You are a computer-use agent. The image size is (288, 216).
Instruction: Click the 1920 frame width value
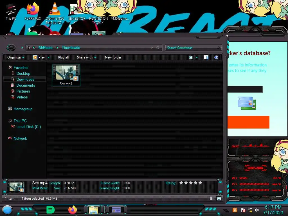(x=127, y=183)
